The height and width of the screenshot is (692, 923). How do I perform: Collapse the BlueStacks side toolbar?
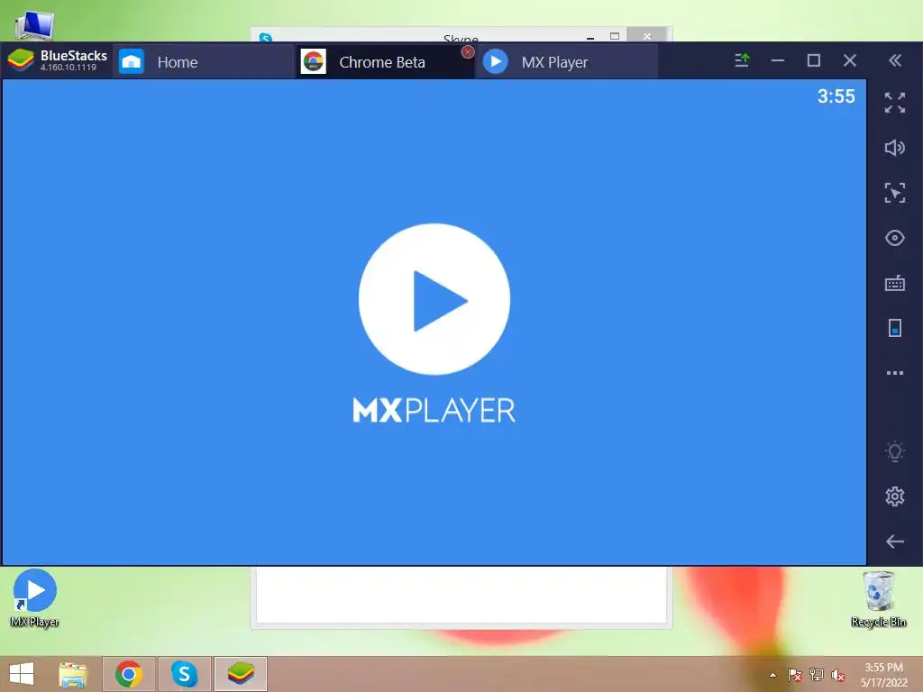(895, 60)
